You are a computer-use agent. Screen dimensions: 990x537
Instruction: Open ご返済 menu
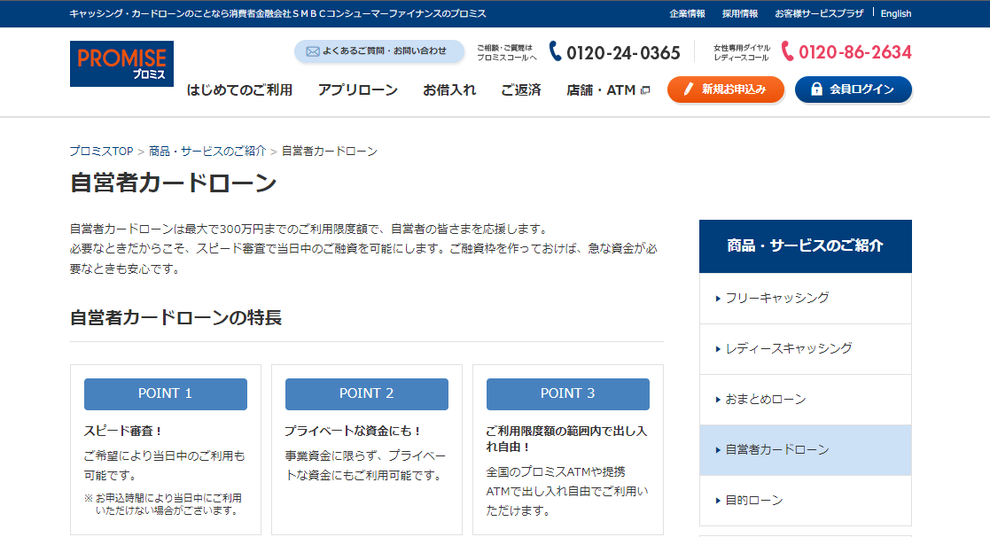[x=521, y=90]
